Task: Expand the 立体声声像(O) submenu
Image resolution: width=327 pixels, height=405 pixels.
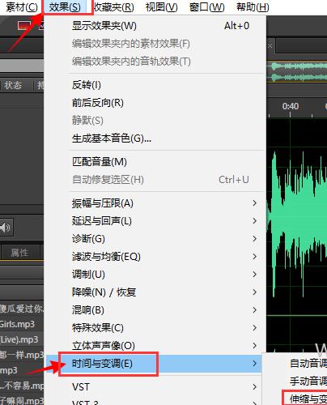Action: pos(155,346)
